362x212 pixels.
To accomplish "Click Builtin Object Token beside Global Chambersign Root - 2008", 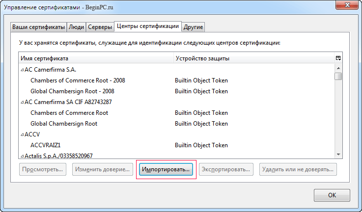I will click(201, 91).
